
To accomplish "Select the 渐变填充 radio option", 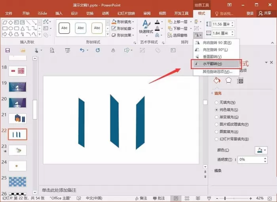I will click(x=216, y=117).
